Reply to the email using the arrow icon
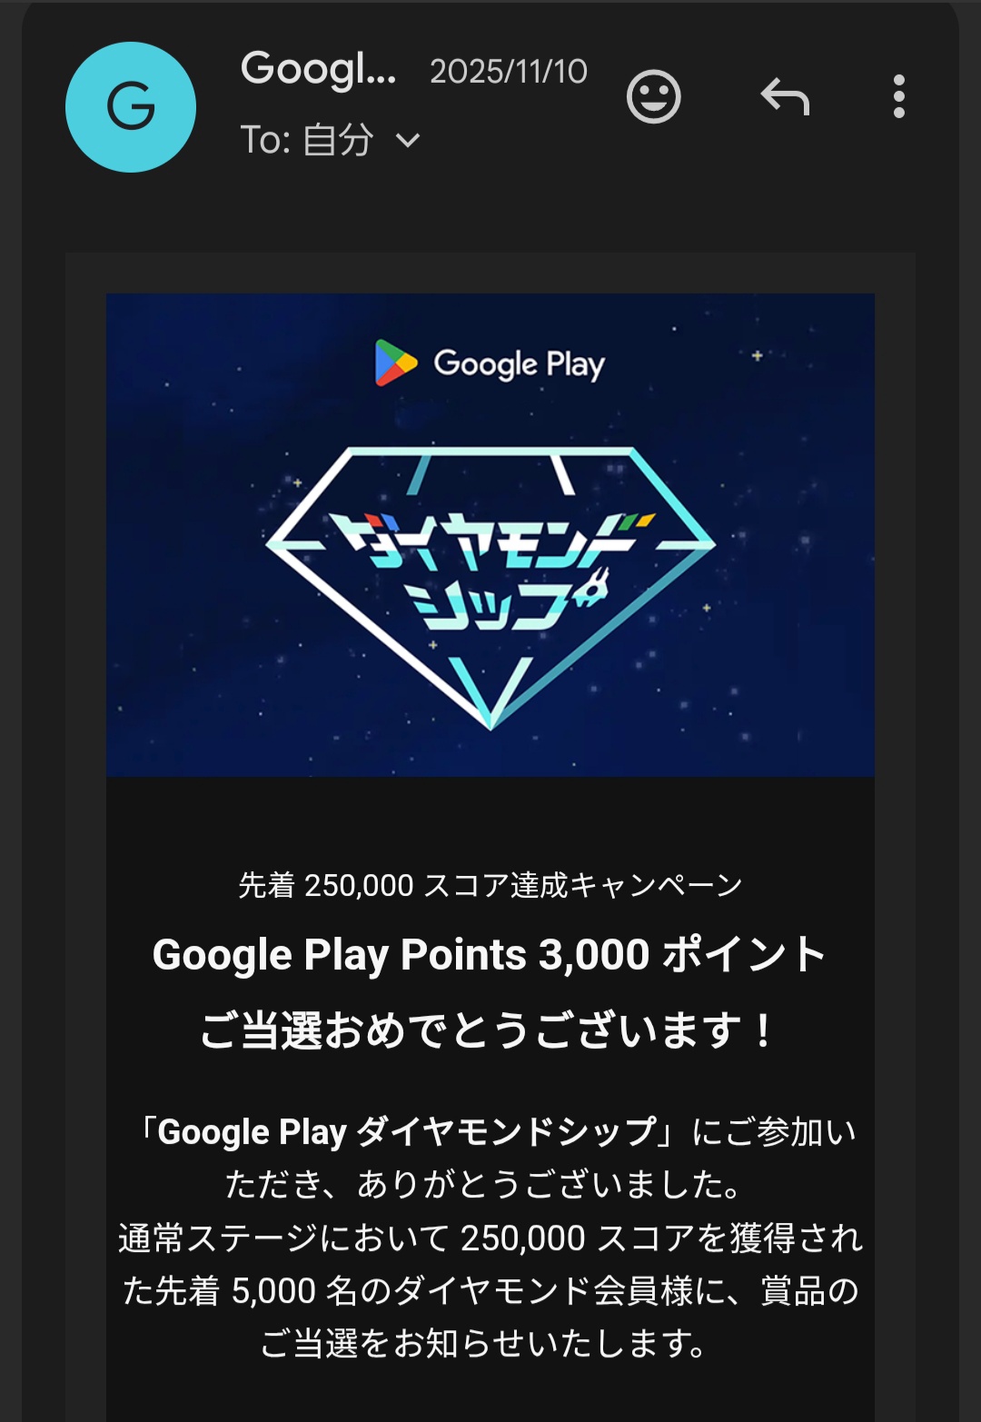Screen dimensions: 981x1422 tap(785, 96)
